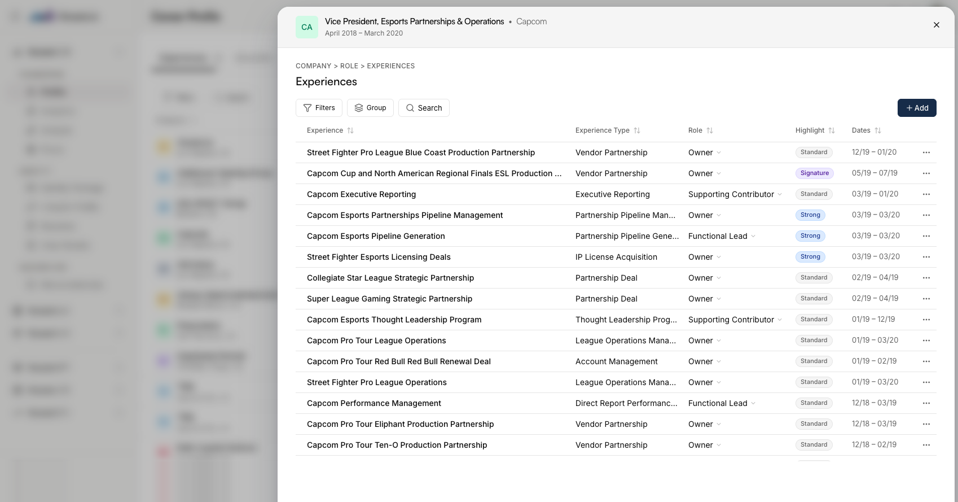Close the experiences panel with the X
This screenshot has width=958, height=502.
(937, 25)
